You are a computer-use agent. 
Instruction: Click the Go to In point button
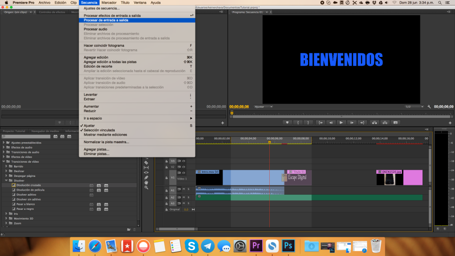click(321, 122)
